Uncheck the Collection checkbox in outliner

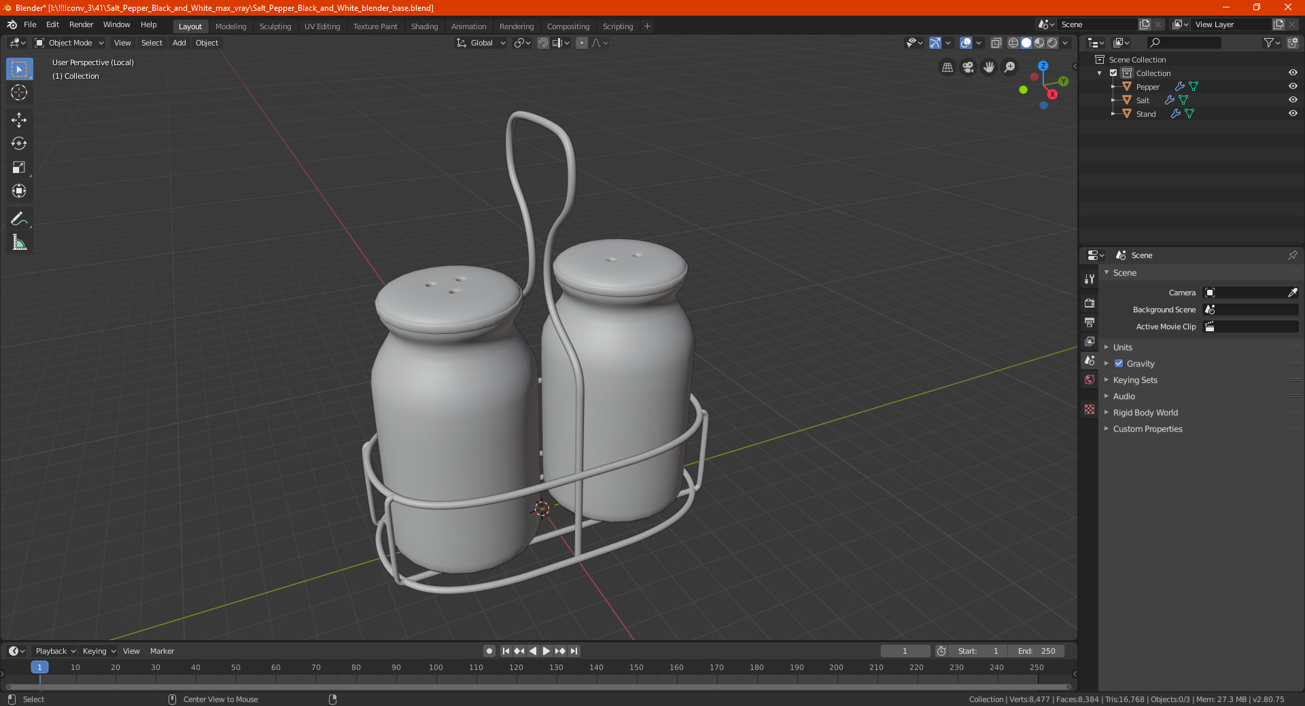(x=1113, y=73)
